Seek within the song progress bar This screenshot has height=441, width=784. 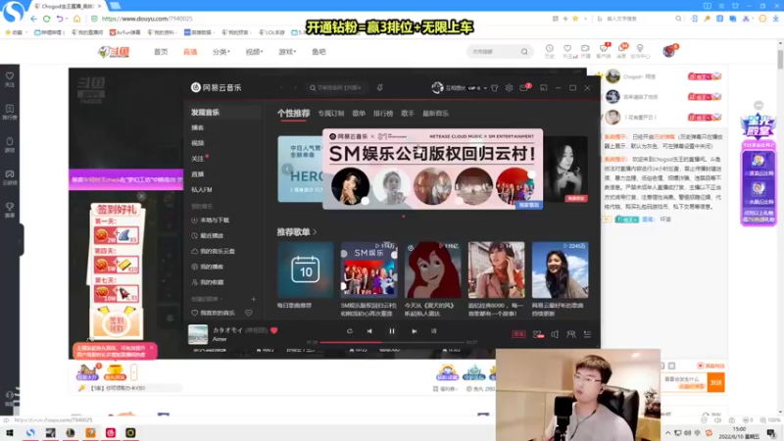391,342
